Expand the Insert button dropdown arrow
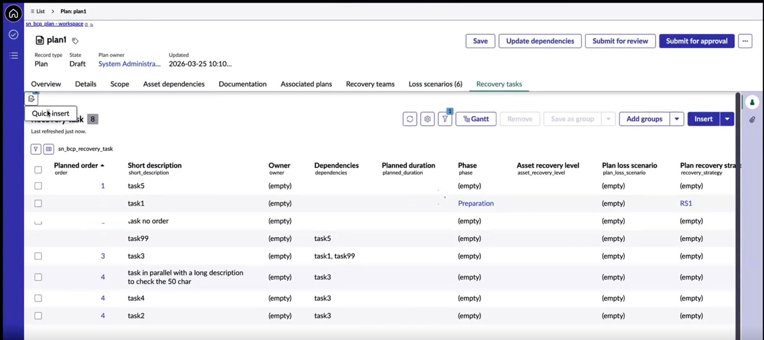 727,119
